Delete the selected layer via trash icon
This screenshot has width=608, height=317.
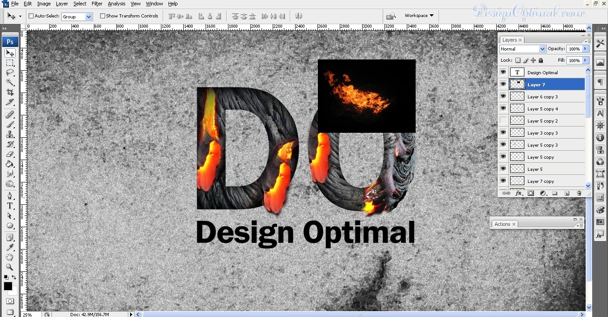(579, 193)
